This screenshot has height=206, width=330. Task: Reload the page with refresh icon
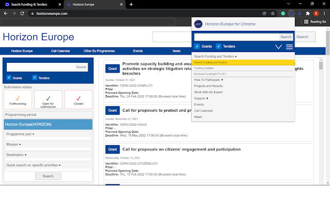click(22, 13)
